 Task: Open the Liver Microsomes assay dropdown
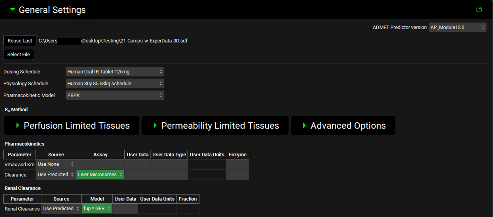tap(100, 175)
